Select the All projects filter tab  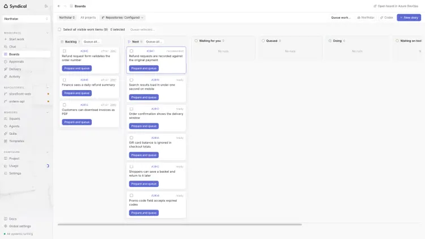click(x=88, y=18)
